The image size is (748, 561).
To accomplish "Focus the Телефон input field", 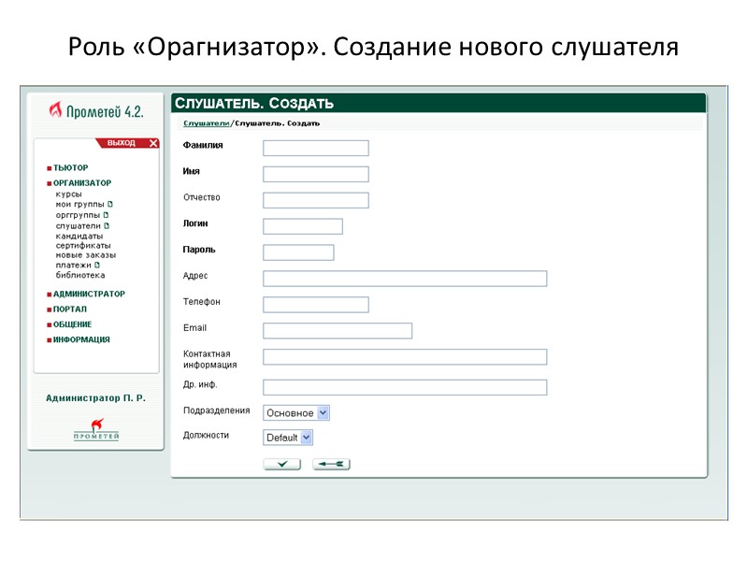I will [316, 305].
